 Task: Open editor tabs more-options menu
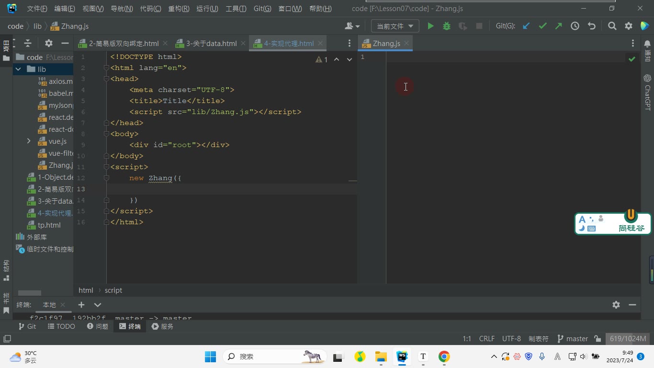tap(350, 43)
